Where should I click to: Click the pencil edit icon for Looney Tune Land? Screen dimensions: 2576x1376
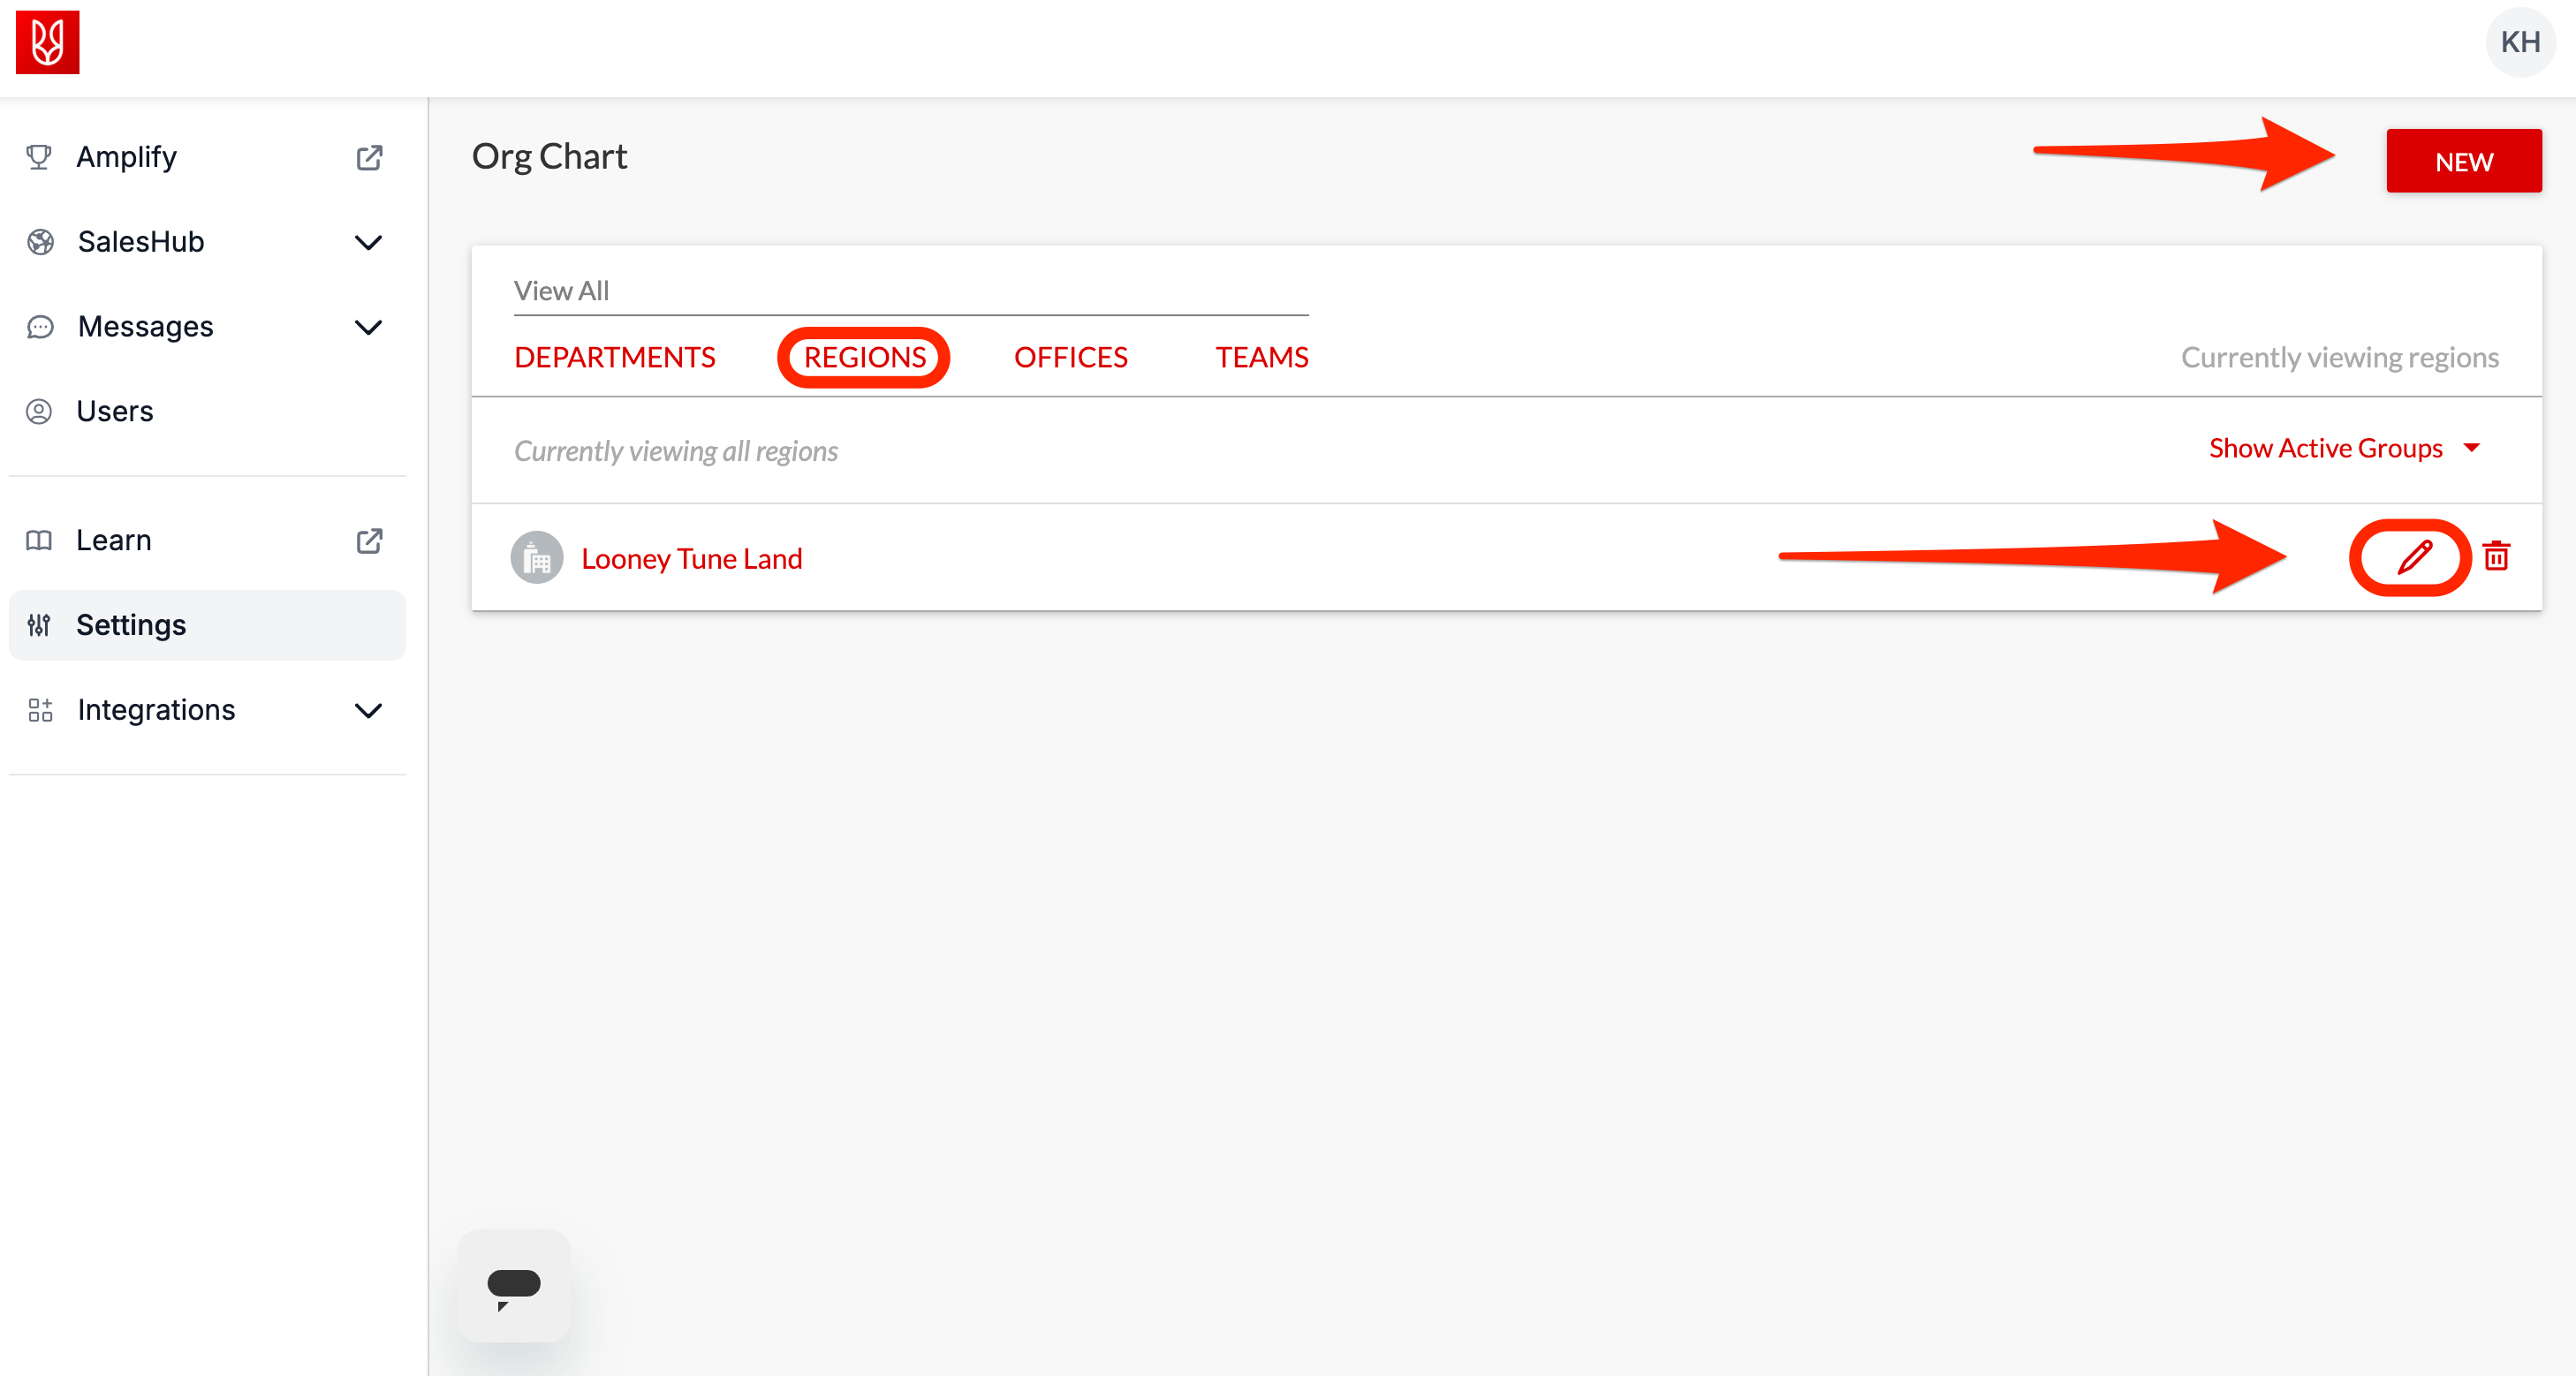(2414, 557)
